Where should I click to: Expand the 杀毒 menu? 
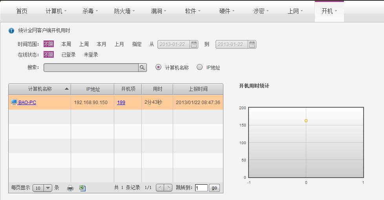(90, 11)
